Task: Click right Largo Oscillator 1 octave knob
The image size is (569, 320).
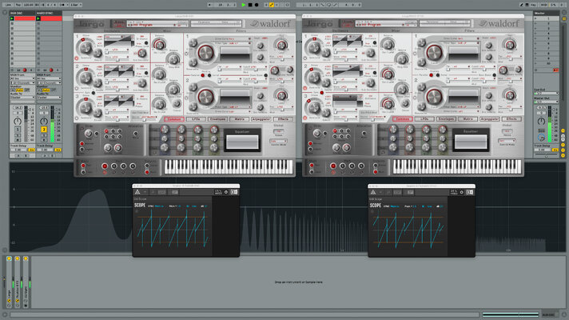Action: pos(314,47)
